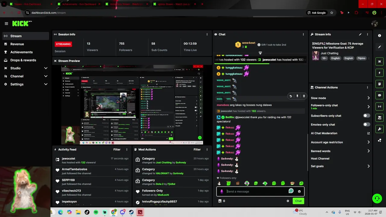Go to Achievements in the left sidebar
This screenshot has height=217, width=386.
26,52
